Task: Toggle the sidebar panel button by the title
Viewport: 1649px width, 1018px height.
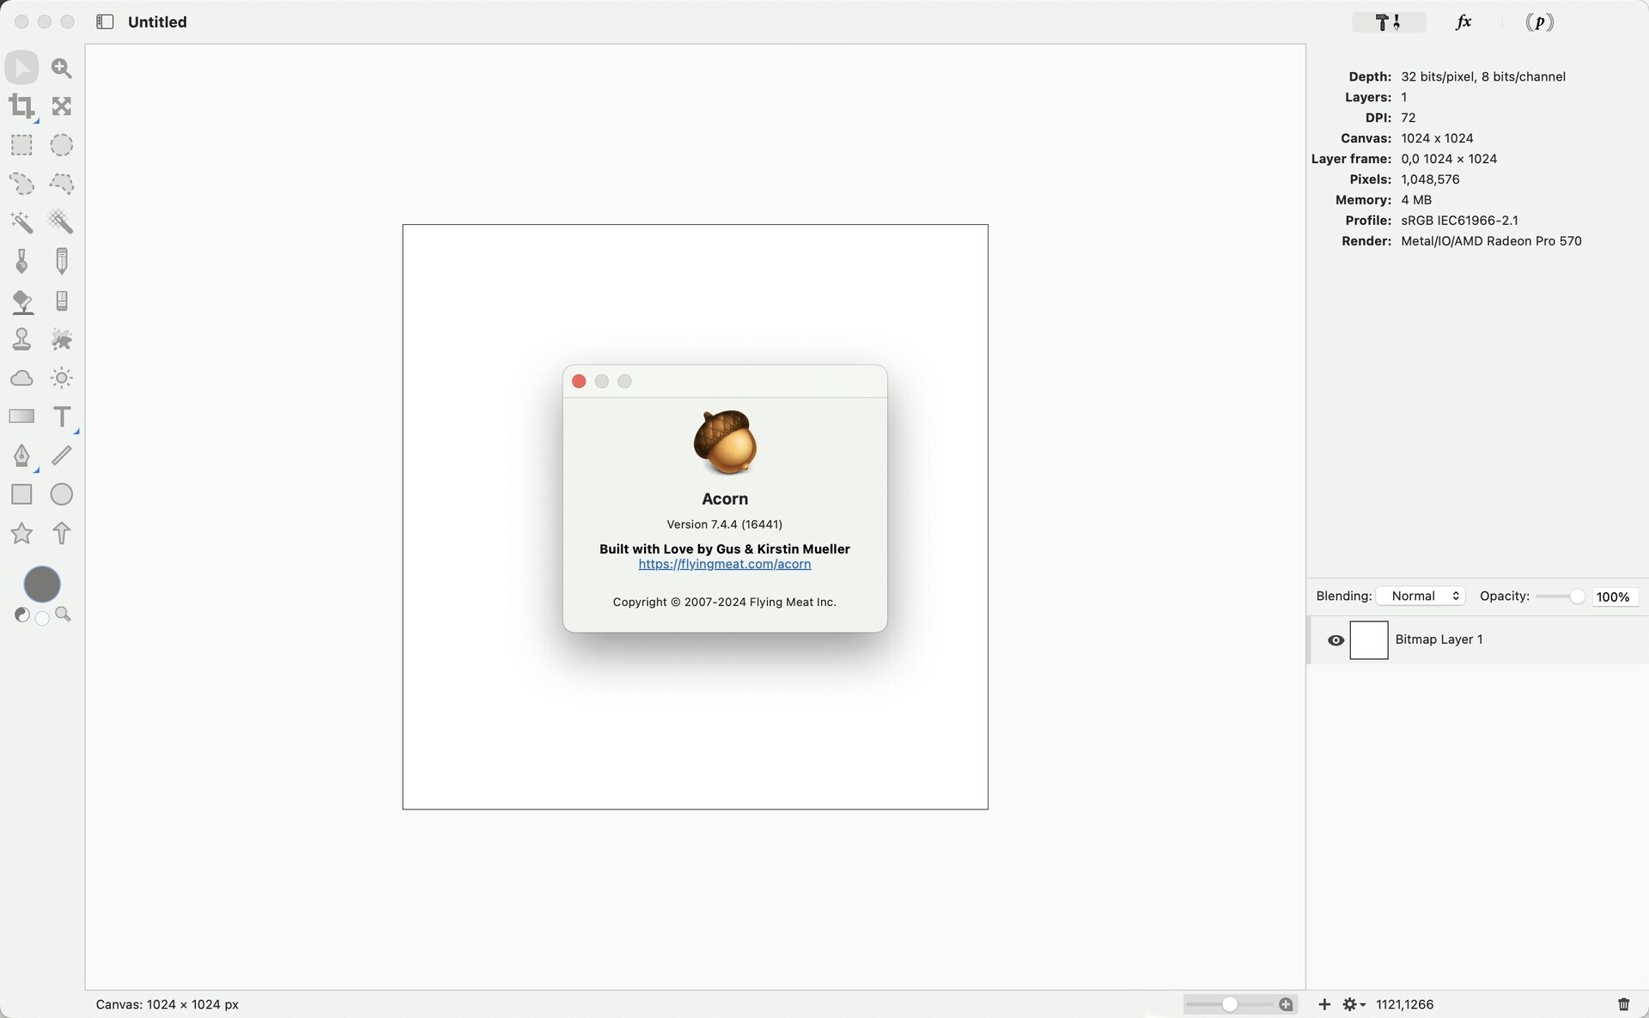Action: click(x=105, y=22)
